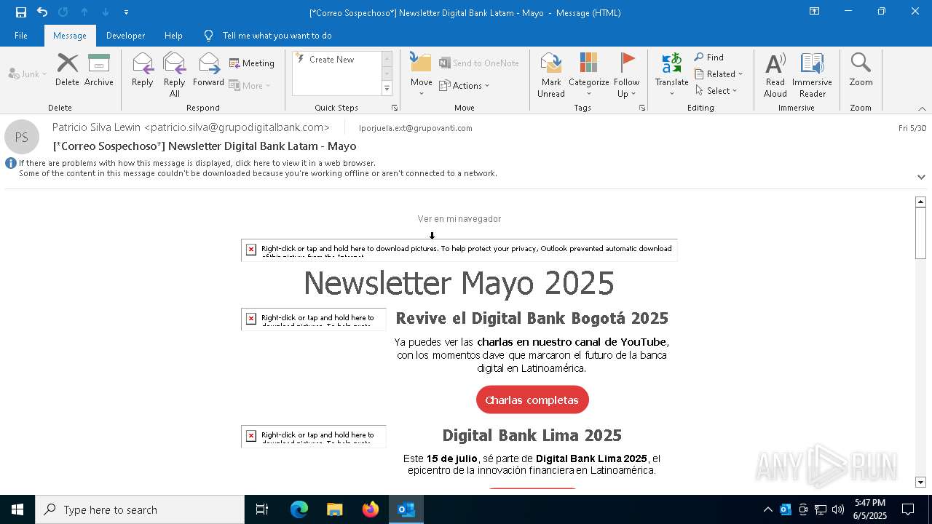Image resolution: width=932 pixels, height=524 pixels.
Task: Reply with a Meeting
Action: point(252,63)
